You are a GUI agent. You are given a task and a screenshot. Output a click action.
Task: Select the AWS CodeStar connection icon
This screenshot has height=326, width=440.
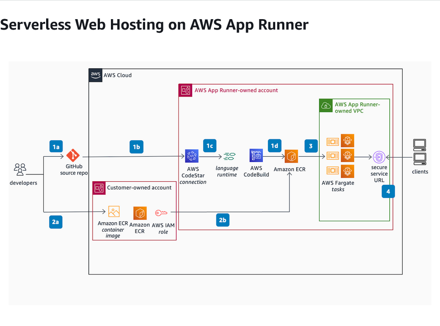(192, 155)
